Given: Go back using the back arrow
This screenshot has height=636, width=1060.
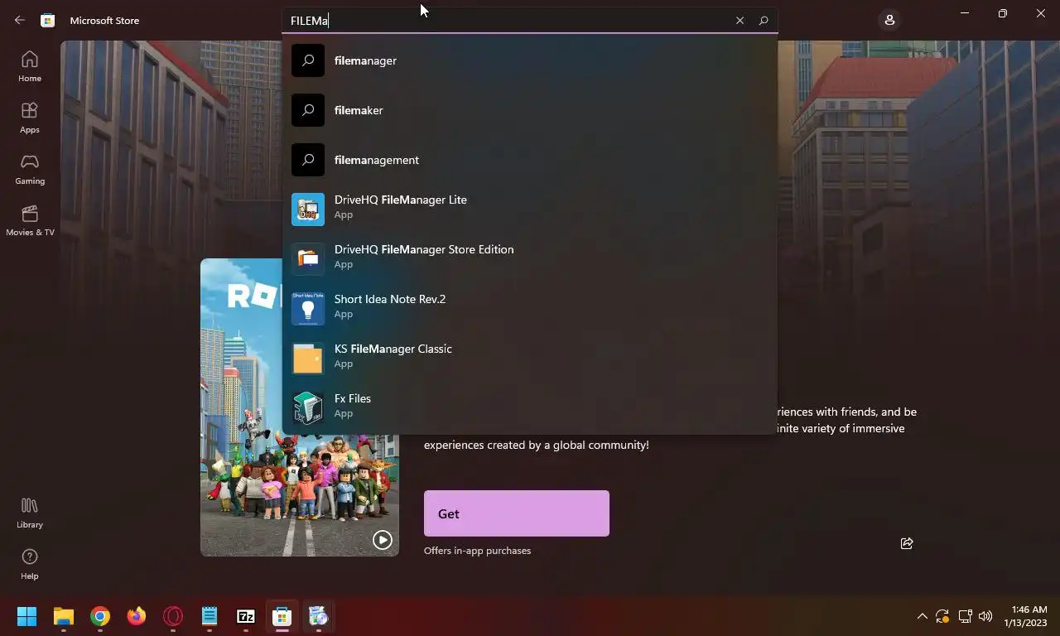Looking at the screenshot, I should [20, 20].
